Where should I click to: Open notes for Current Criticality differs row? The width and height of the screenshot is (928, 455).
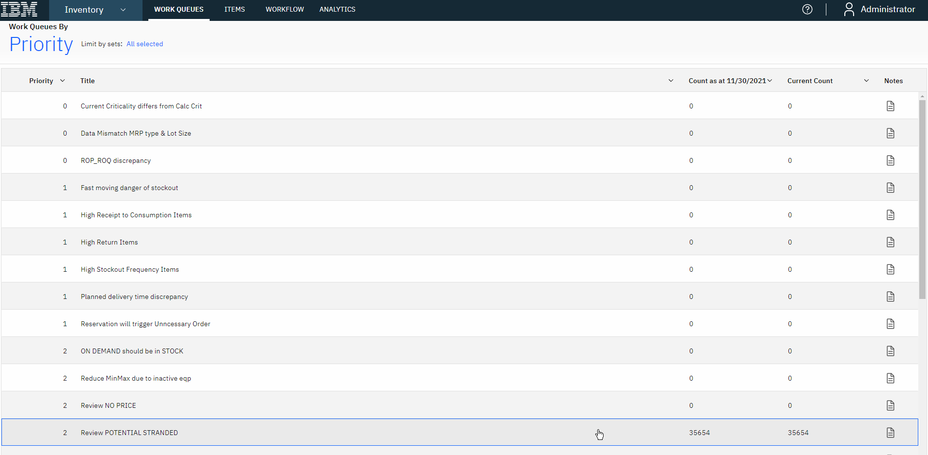(x=890, y=106)
